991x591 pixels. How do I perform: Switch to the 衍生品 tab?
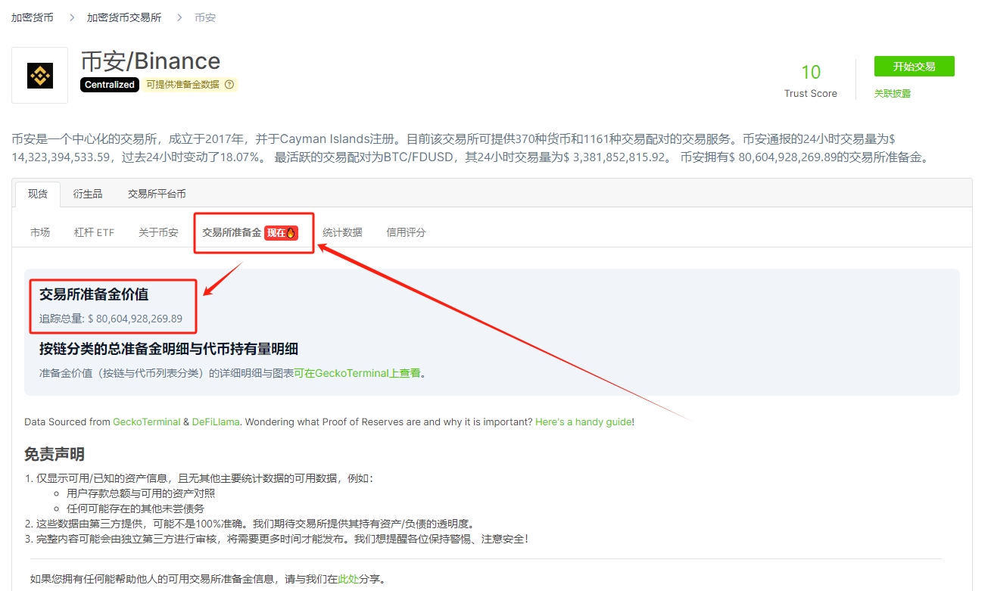88,194
